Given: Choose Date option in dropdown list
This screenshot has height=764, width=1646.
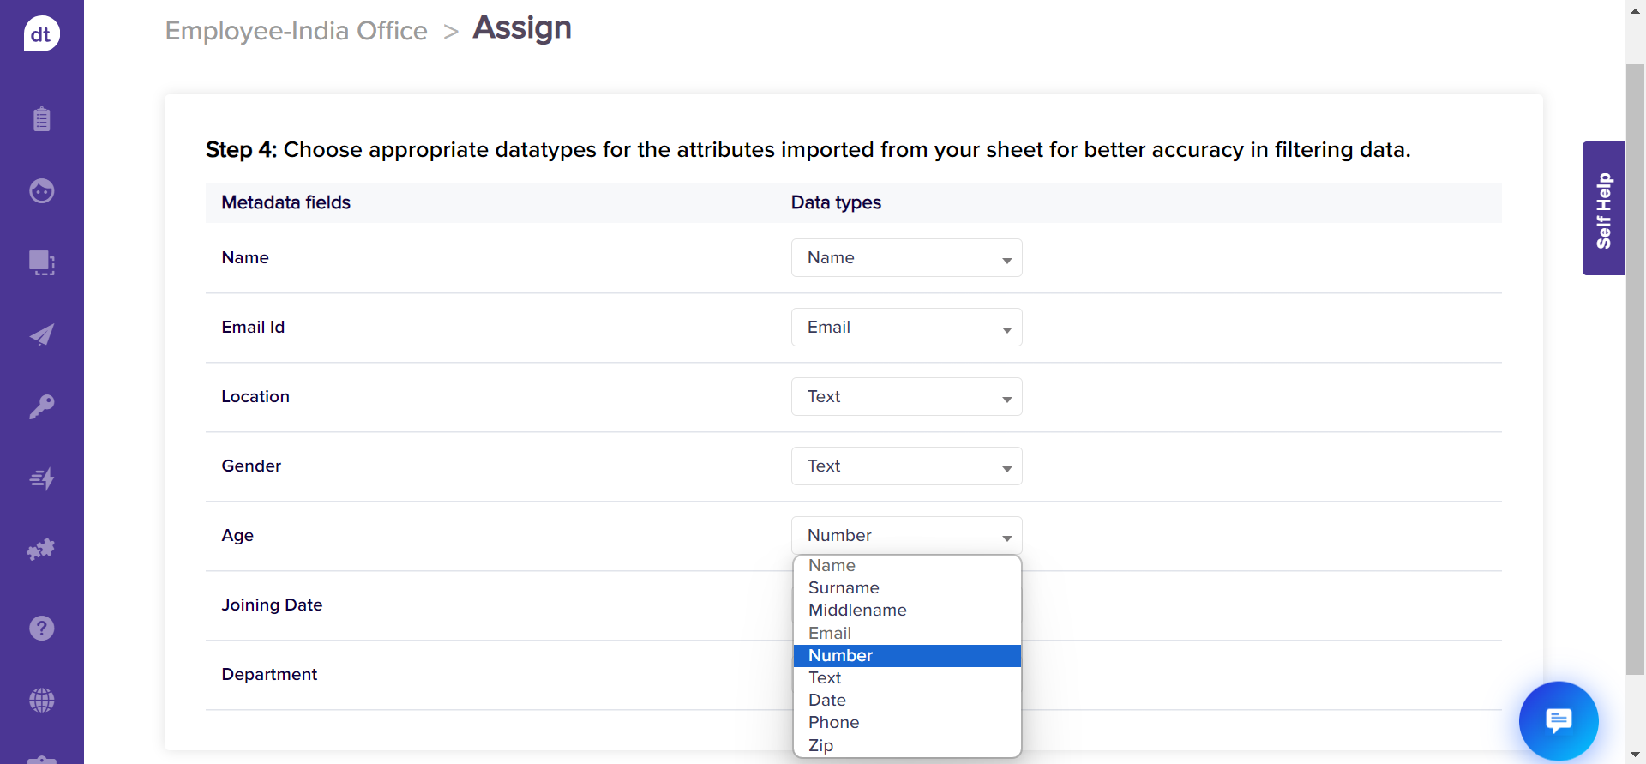Looking at the screenshot, I should 827,701.
